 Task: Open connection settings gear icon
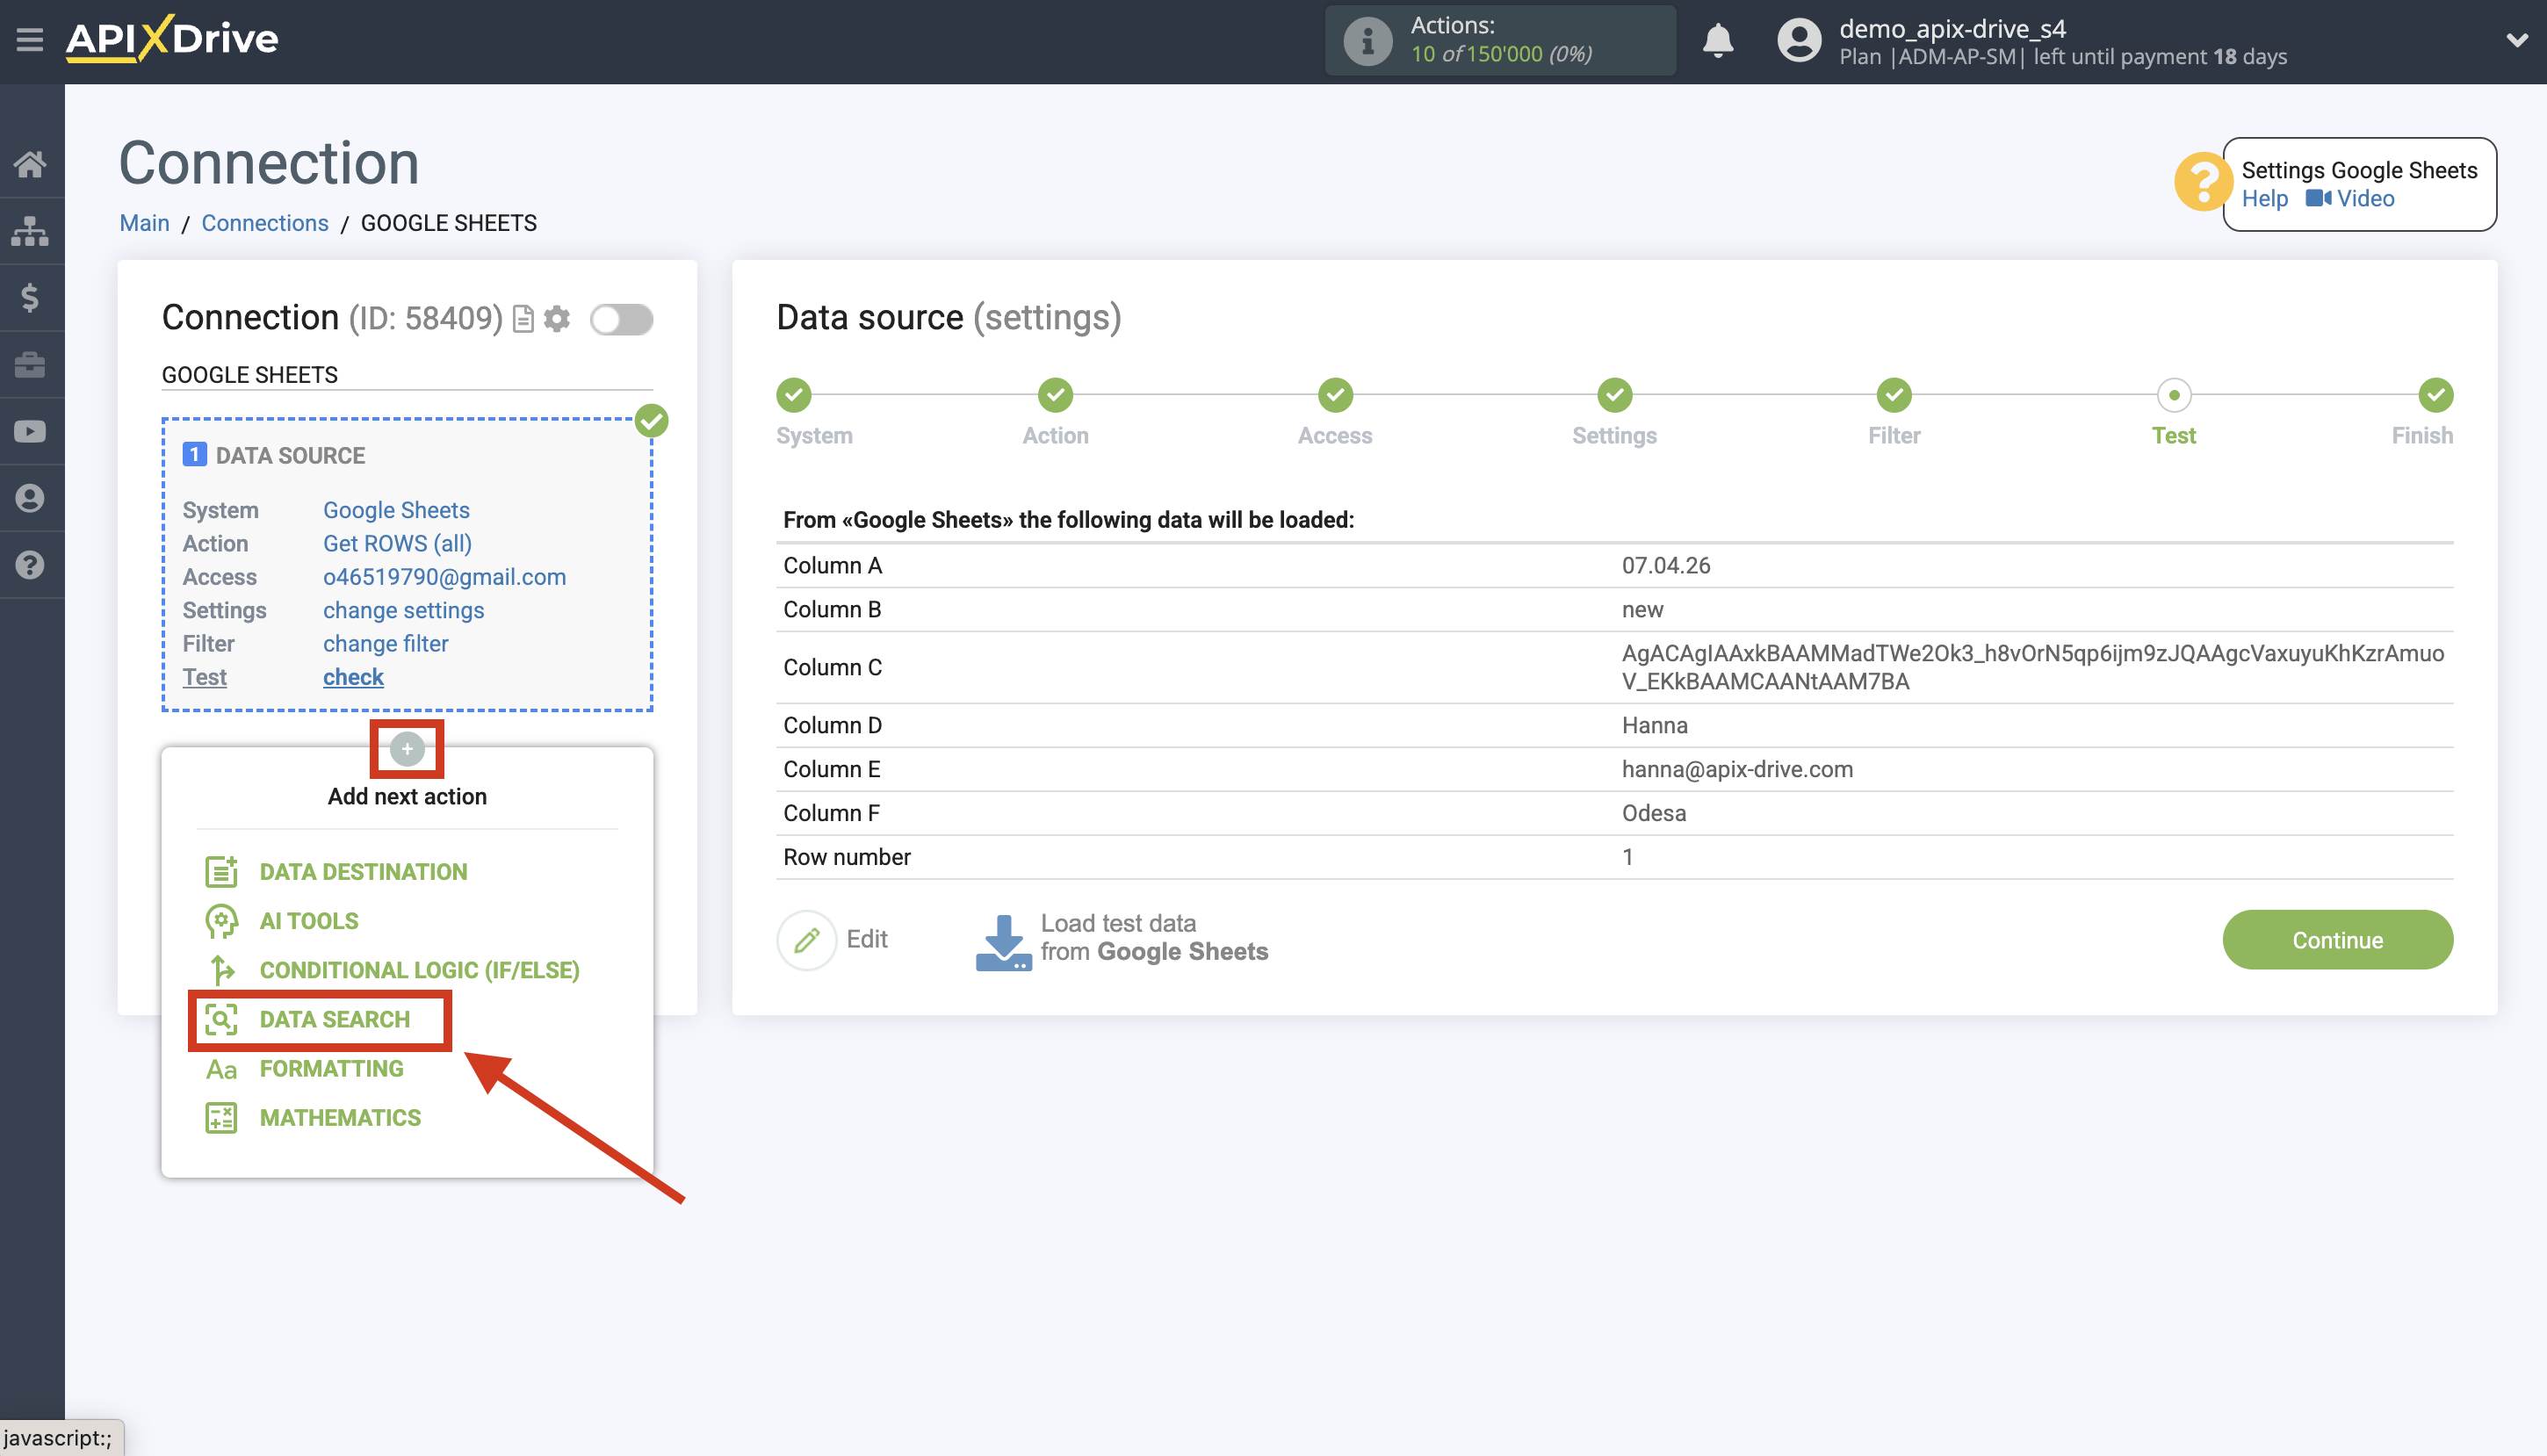click(x=557, y=318)
